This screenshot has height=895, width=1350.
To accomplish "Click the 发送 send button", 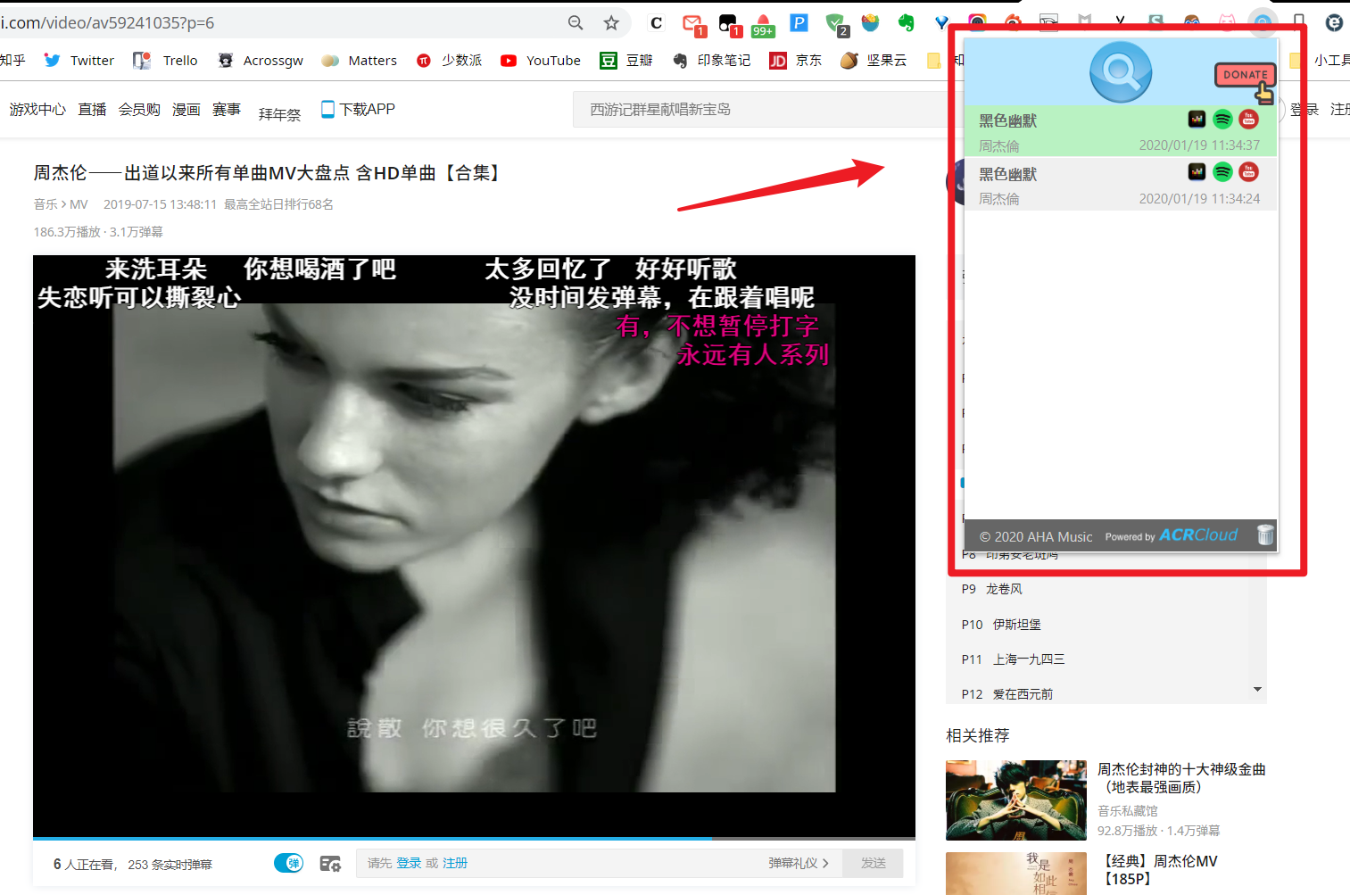I will (873, 863).
